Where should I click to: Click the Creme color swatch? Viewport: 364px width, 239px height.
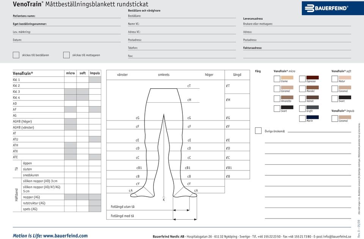(287, 78)
